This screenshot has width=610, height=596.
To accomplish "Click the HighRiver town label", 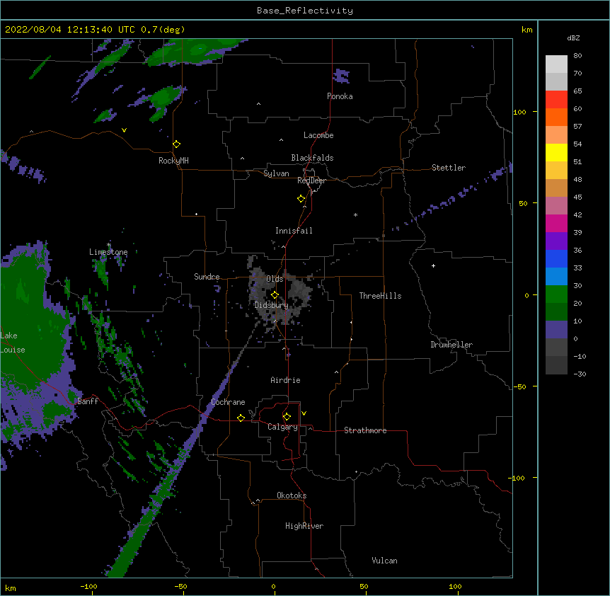I will (304, 526).
